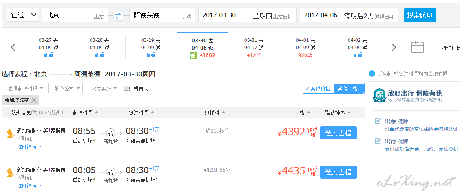Image resolution: width=460 pixels, height=196 pixels.
Task: Choose 选为去程 for the ¥4392 flight
Action: 338,133
